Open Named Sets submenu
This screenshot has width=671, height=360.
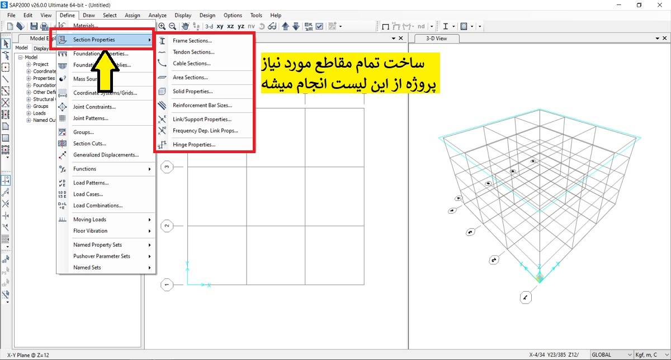(105, 267)
